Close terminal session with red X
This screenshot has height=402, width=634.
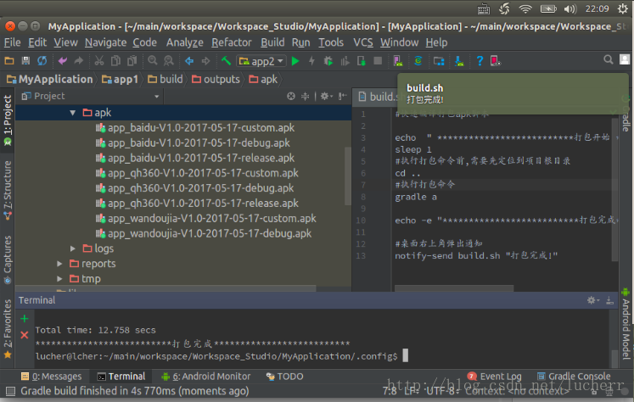click(x=25, y=335)
